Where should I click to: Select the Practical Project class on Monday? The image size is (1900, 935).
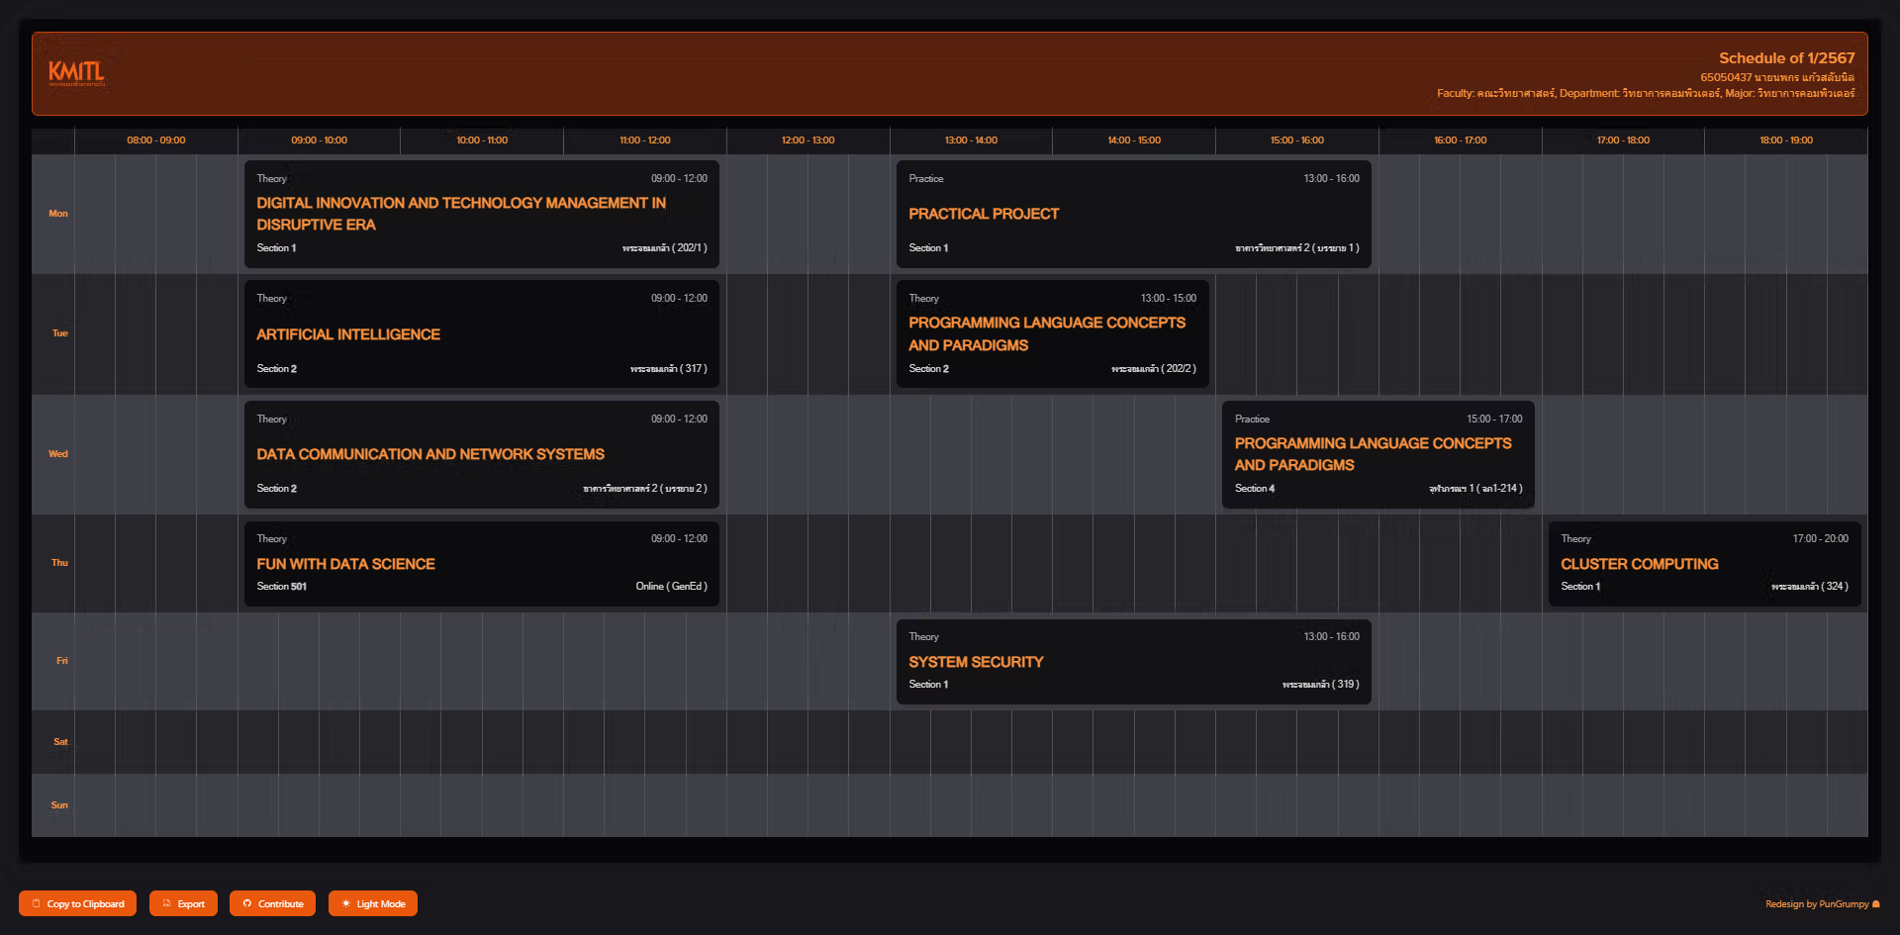pos(1133,214)
